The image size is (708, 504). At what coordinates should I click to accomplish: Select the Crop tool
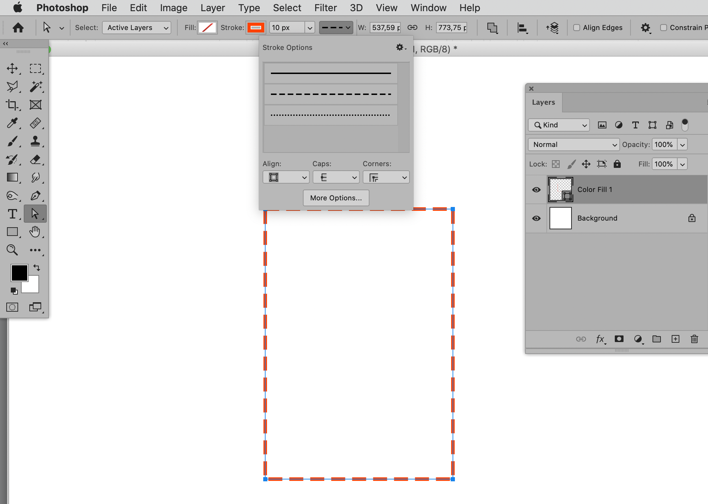click(x=13, y=105)
